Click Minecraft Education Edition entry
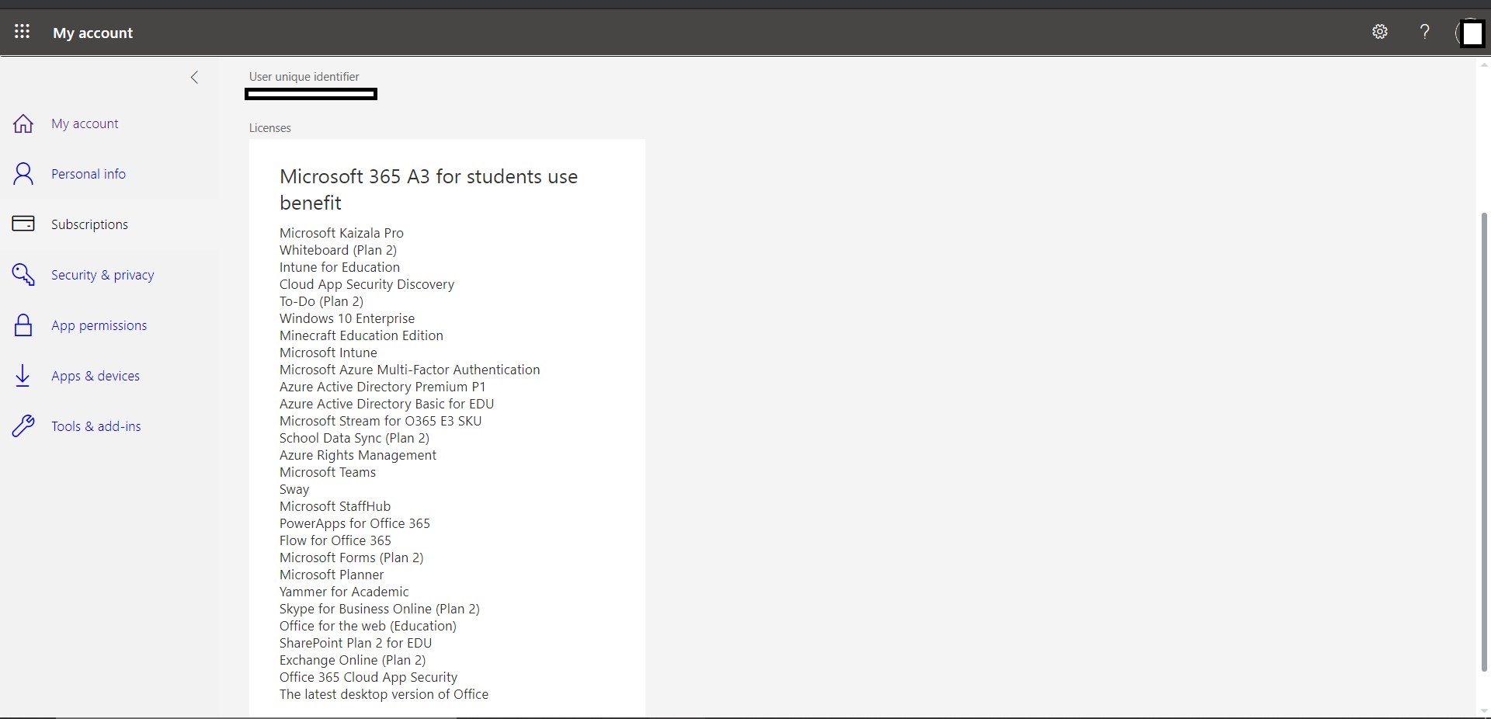Viewport: 1491px width, 719px height. 361,335
